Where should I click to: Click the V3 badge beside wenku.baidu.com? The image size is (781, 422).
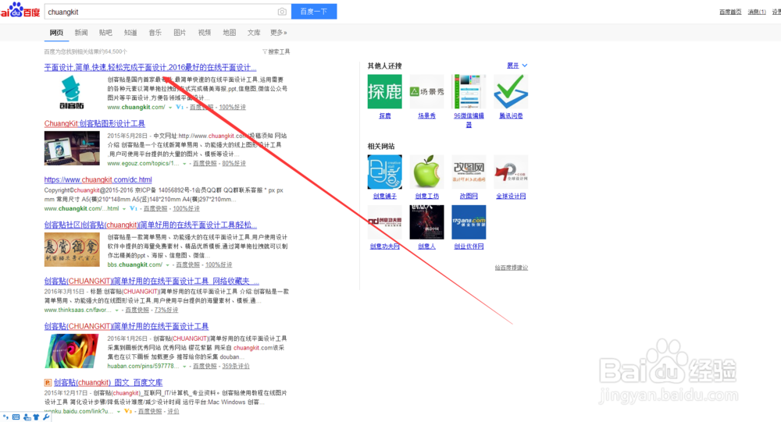(x=128, y=411)
